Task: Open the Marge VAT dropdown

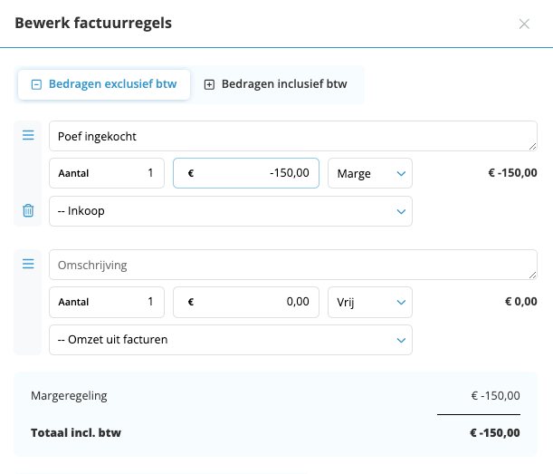Action: (370, 173)
